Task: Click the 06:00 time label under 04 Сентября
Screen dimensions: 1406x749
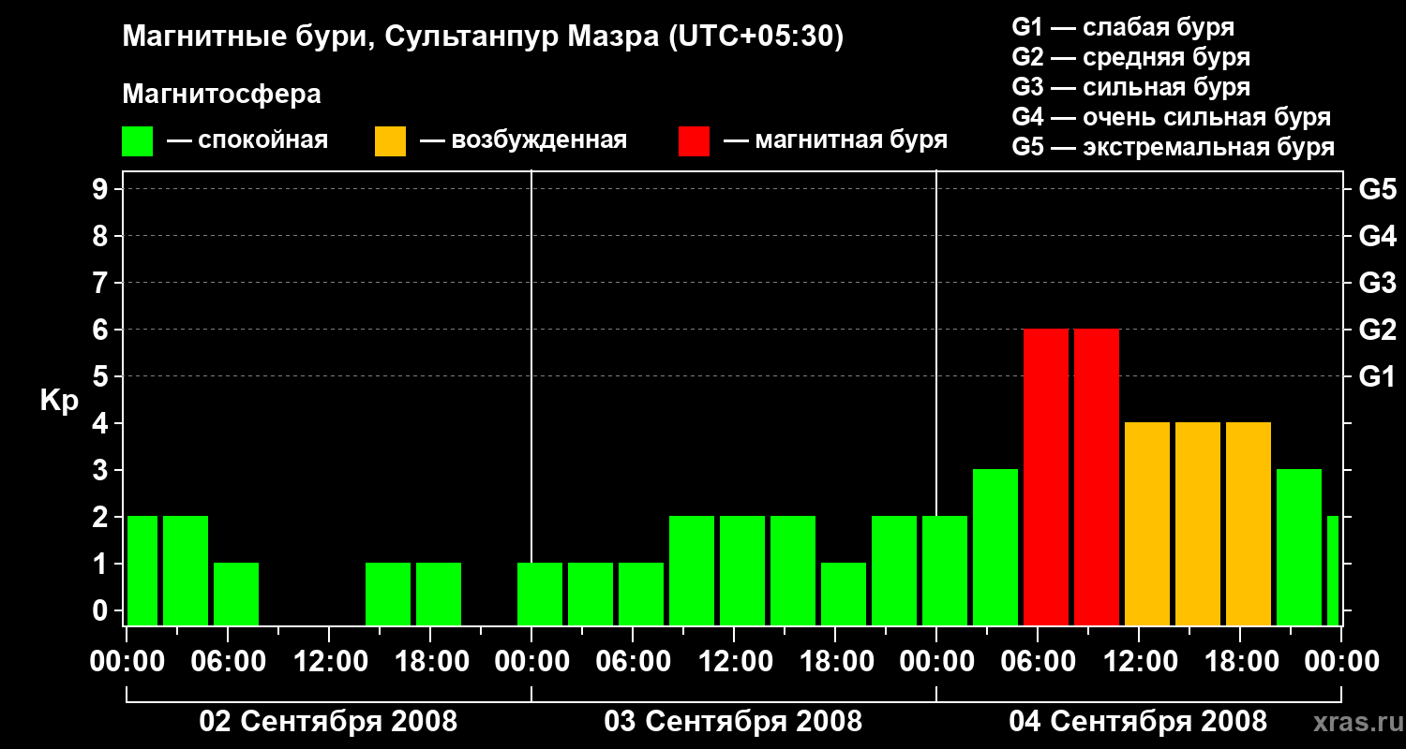Action: click(x=1038, y=662)
